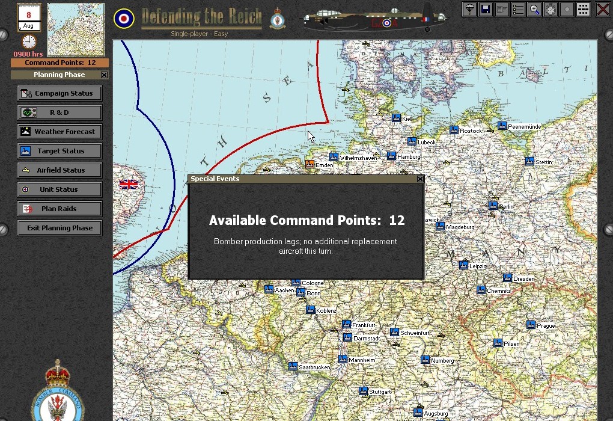
Task: Click the grey circle record icon
Action: [567, 9]
